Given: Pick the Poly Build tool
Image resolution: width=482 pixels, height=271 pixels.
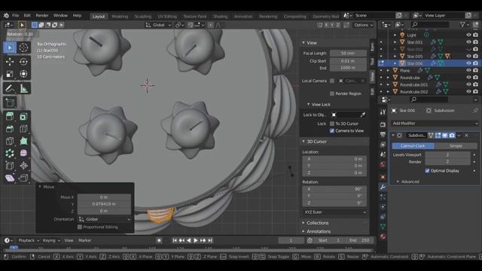Looking at the screenshot, I should tap(23, 141).
